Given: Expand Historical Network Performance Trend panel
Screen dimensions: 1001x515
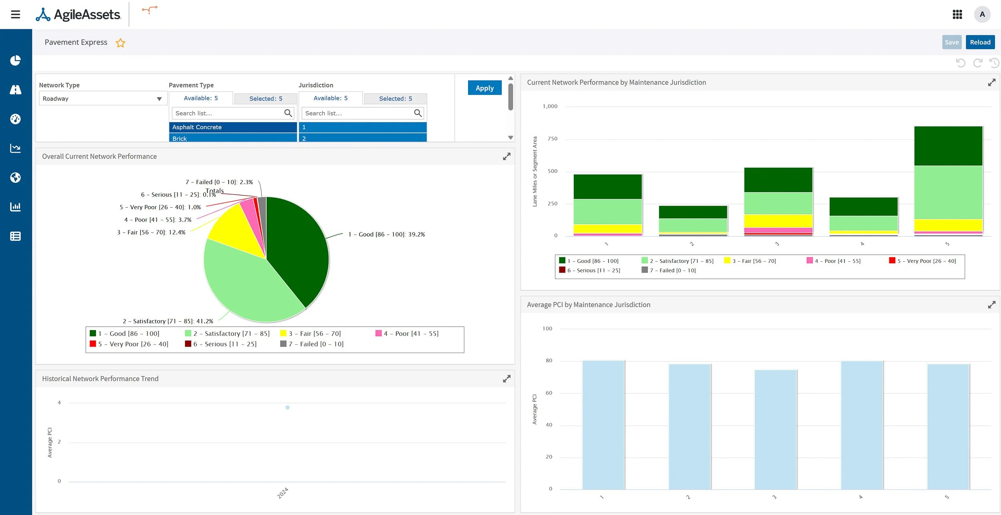Looking at the screenshot, I should pos(507,379).
